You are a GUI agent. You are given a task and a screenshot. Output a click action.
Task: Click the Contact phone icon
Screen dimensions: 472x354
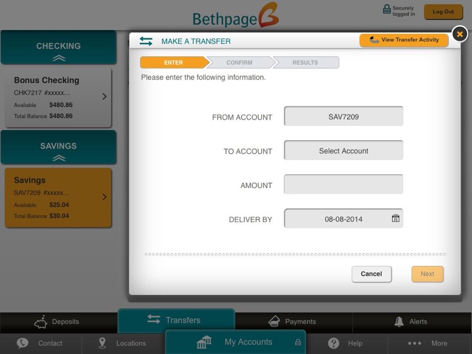point(23,343)
